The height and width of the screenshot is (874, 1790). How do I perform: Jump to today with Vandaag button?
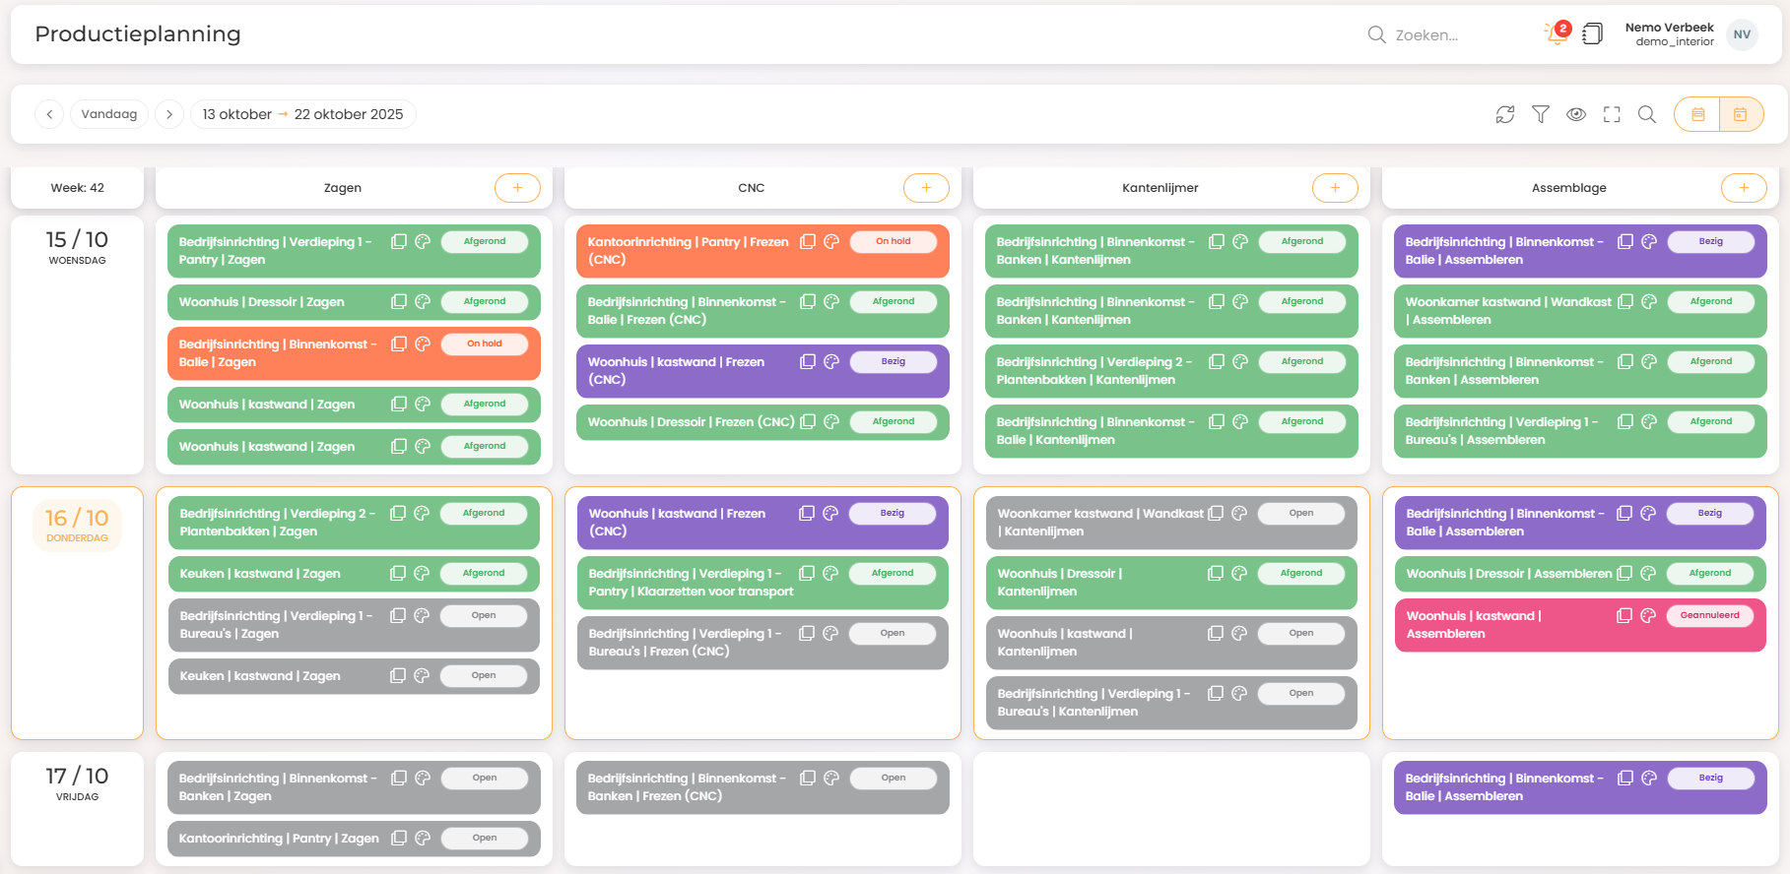[109, 114]
